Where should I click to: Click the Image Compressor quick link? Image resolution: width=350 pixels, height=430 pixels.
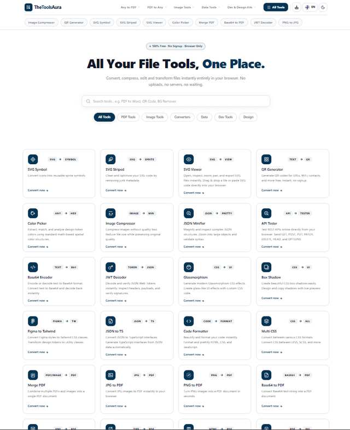pyautogui.click(x=42, y=22)
